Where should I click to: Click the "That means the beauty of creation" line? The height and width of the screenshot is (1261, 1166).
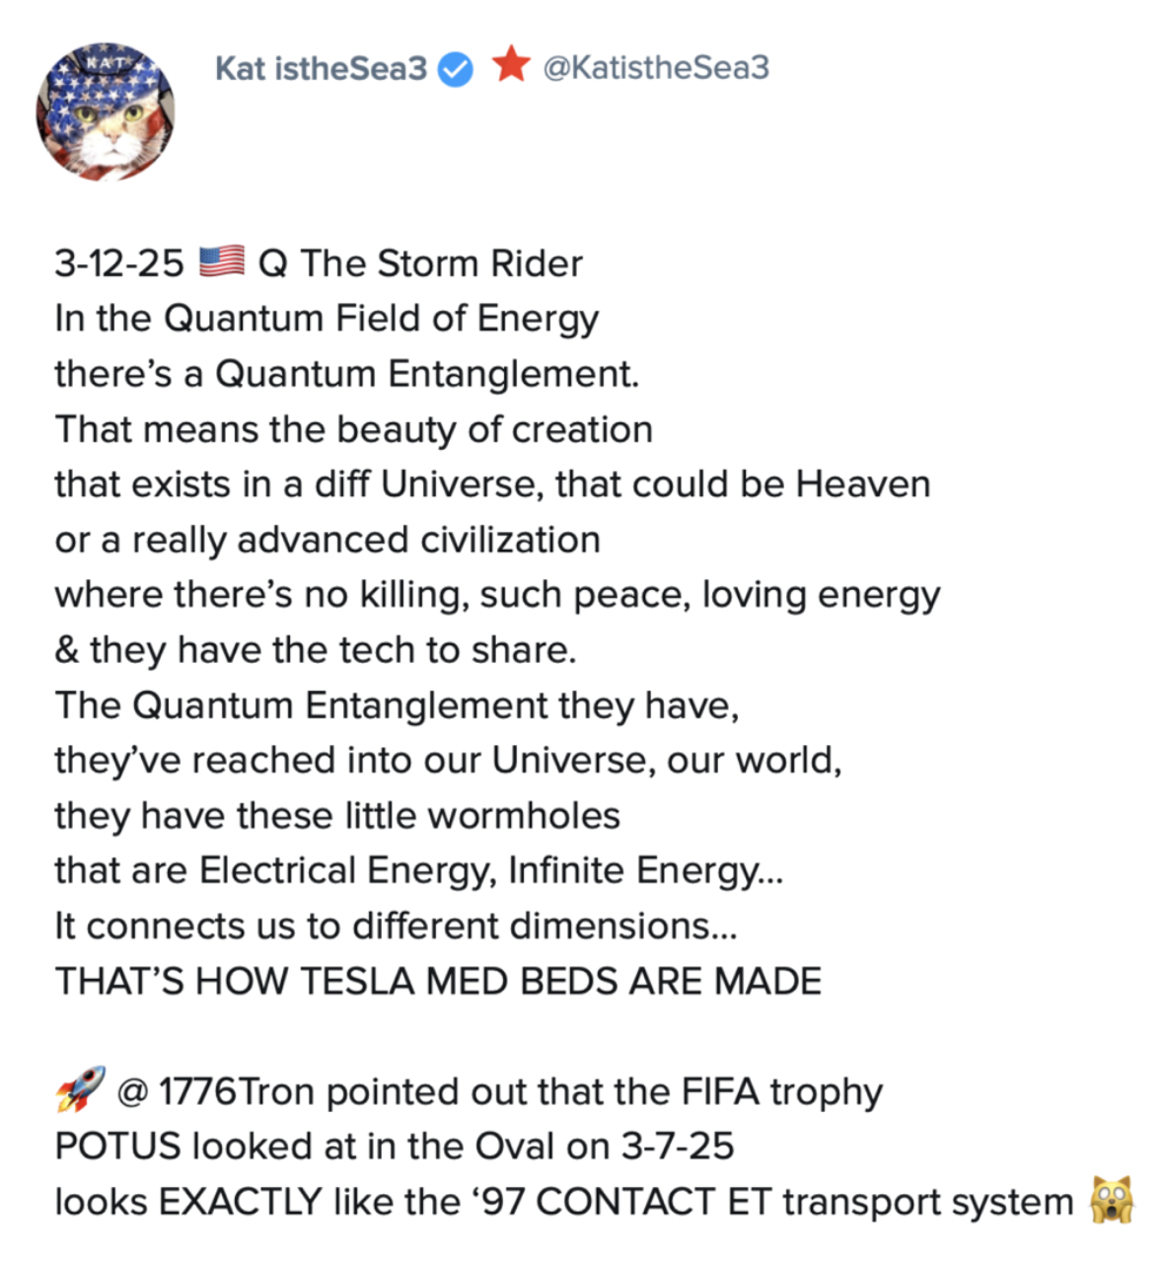pyautogui.click(x=353, y=429)
